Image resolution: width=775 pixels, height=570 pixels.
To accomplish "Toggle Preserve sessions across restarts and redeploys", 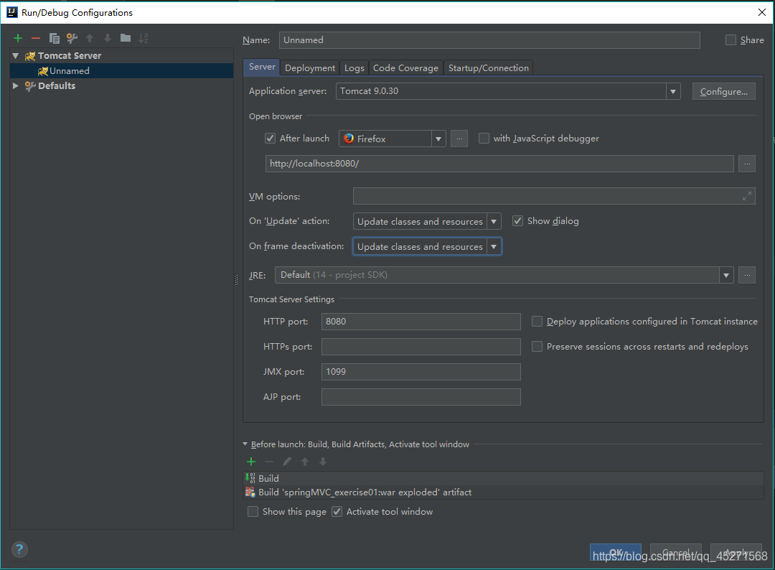I will coord(537,347).
